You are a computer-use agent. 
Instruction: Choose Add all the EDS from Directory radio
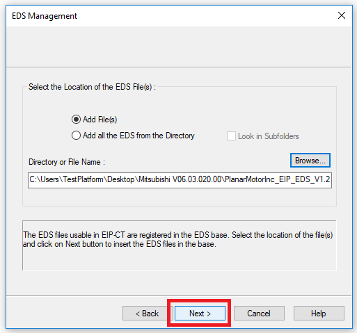coord(76,136)
